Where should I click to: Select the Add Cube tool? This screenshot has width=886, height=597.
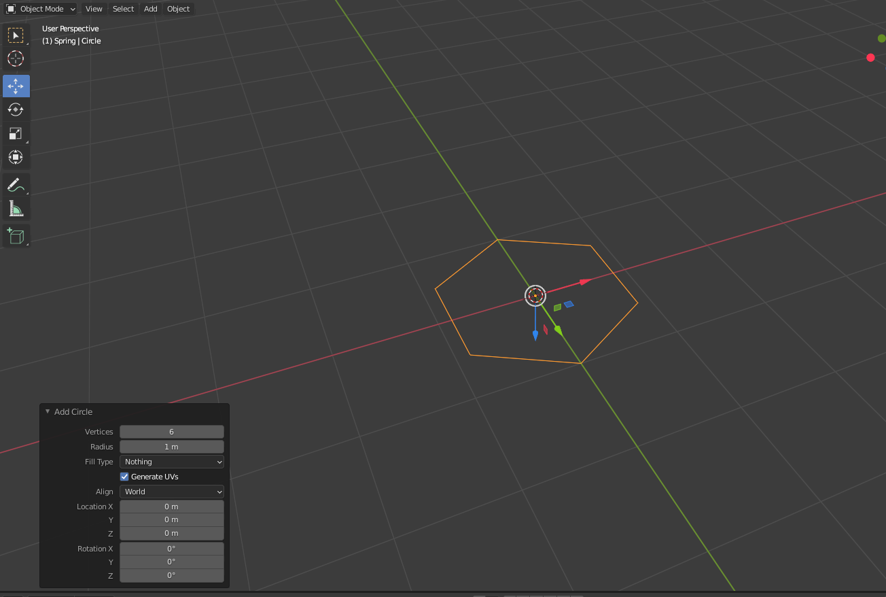[x=16, y=235]
